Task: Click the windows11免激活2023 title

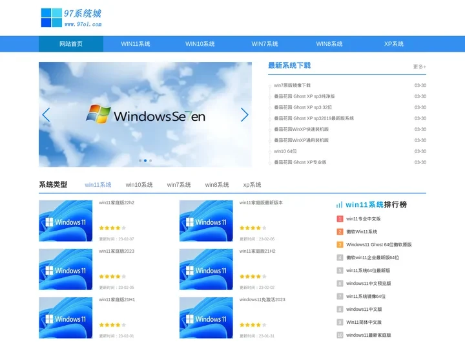Action: (x=262, y=300)
